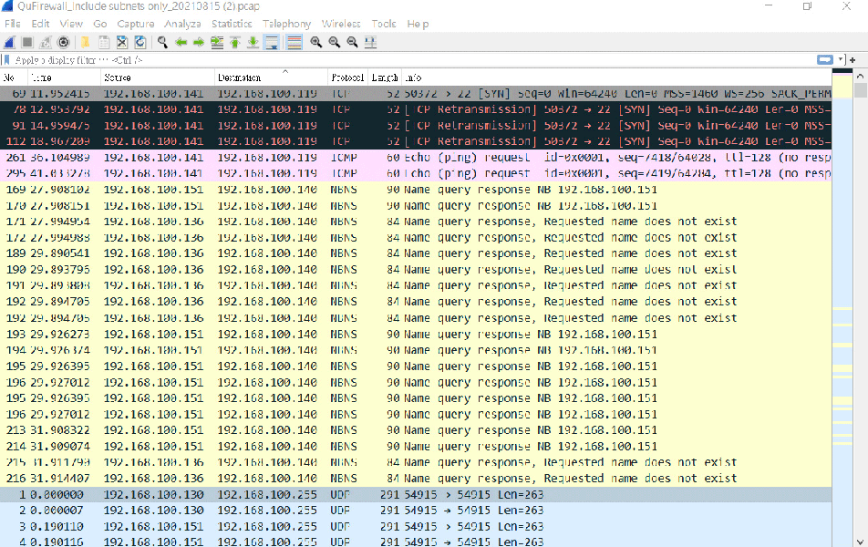
Task: Select packet 69 TCP SYN row
Action: coord(417,94)
